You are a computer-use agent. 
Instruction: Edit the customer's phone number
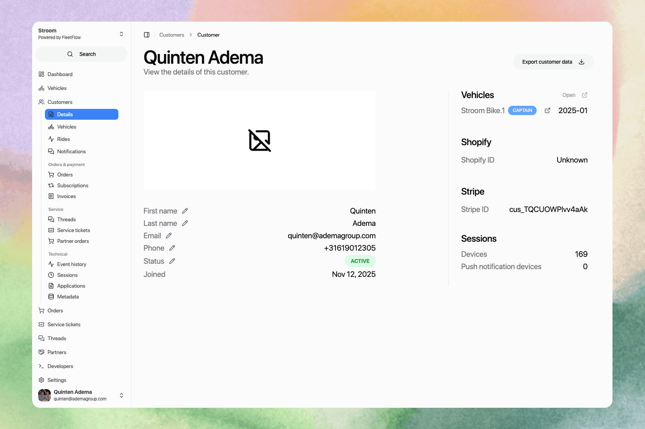point(172,248)
